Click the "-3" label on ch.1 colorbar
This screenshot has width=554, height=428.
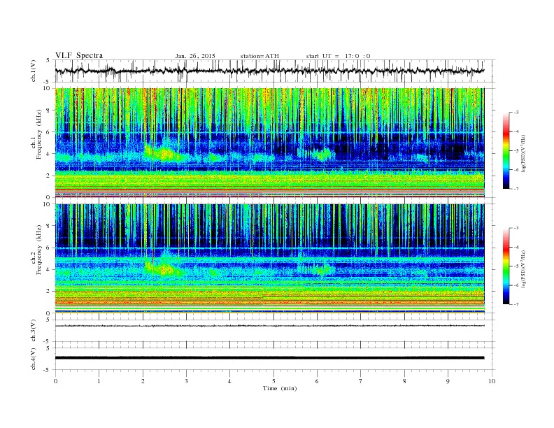pyautogui.click(x=516, y=113)
